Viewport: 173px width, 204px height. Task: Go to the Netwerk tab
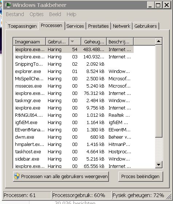coord(121,26)
